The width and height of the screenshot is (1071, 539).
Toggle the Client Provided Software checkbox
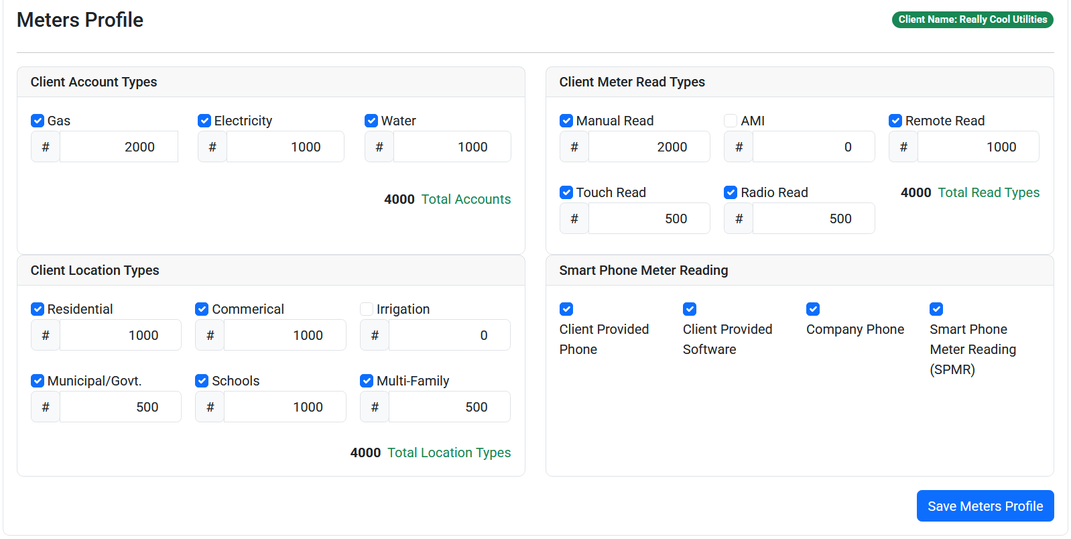tap(690, 309)
